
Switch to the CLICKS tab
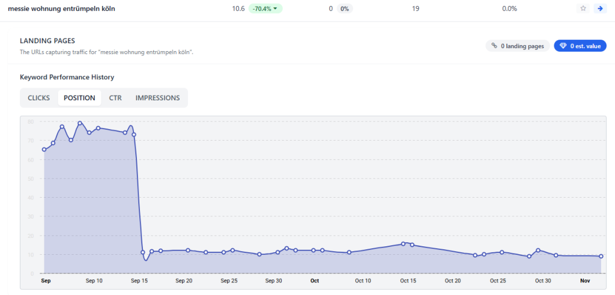click(x=39, y=98)
